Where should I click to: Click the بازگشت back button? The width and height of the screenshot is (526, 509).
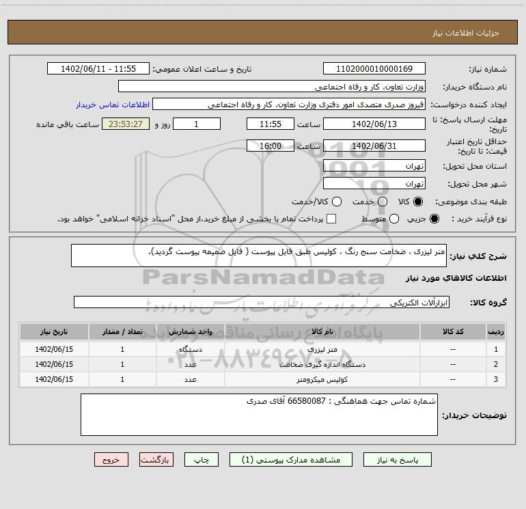click(x=156, y=460)
